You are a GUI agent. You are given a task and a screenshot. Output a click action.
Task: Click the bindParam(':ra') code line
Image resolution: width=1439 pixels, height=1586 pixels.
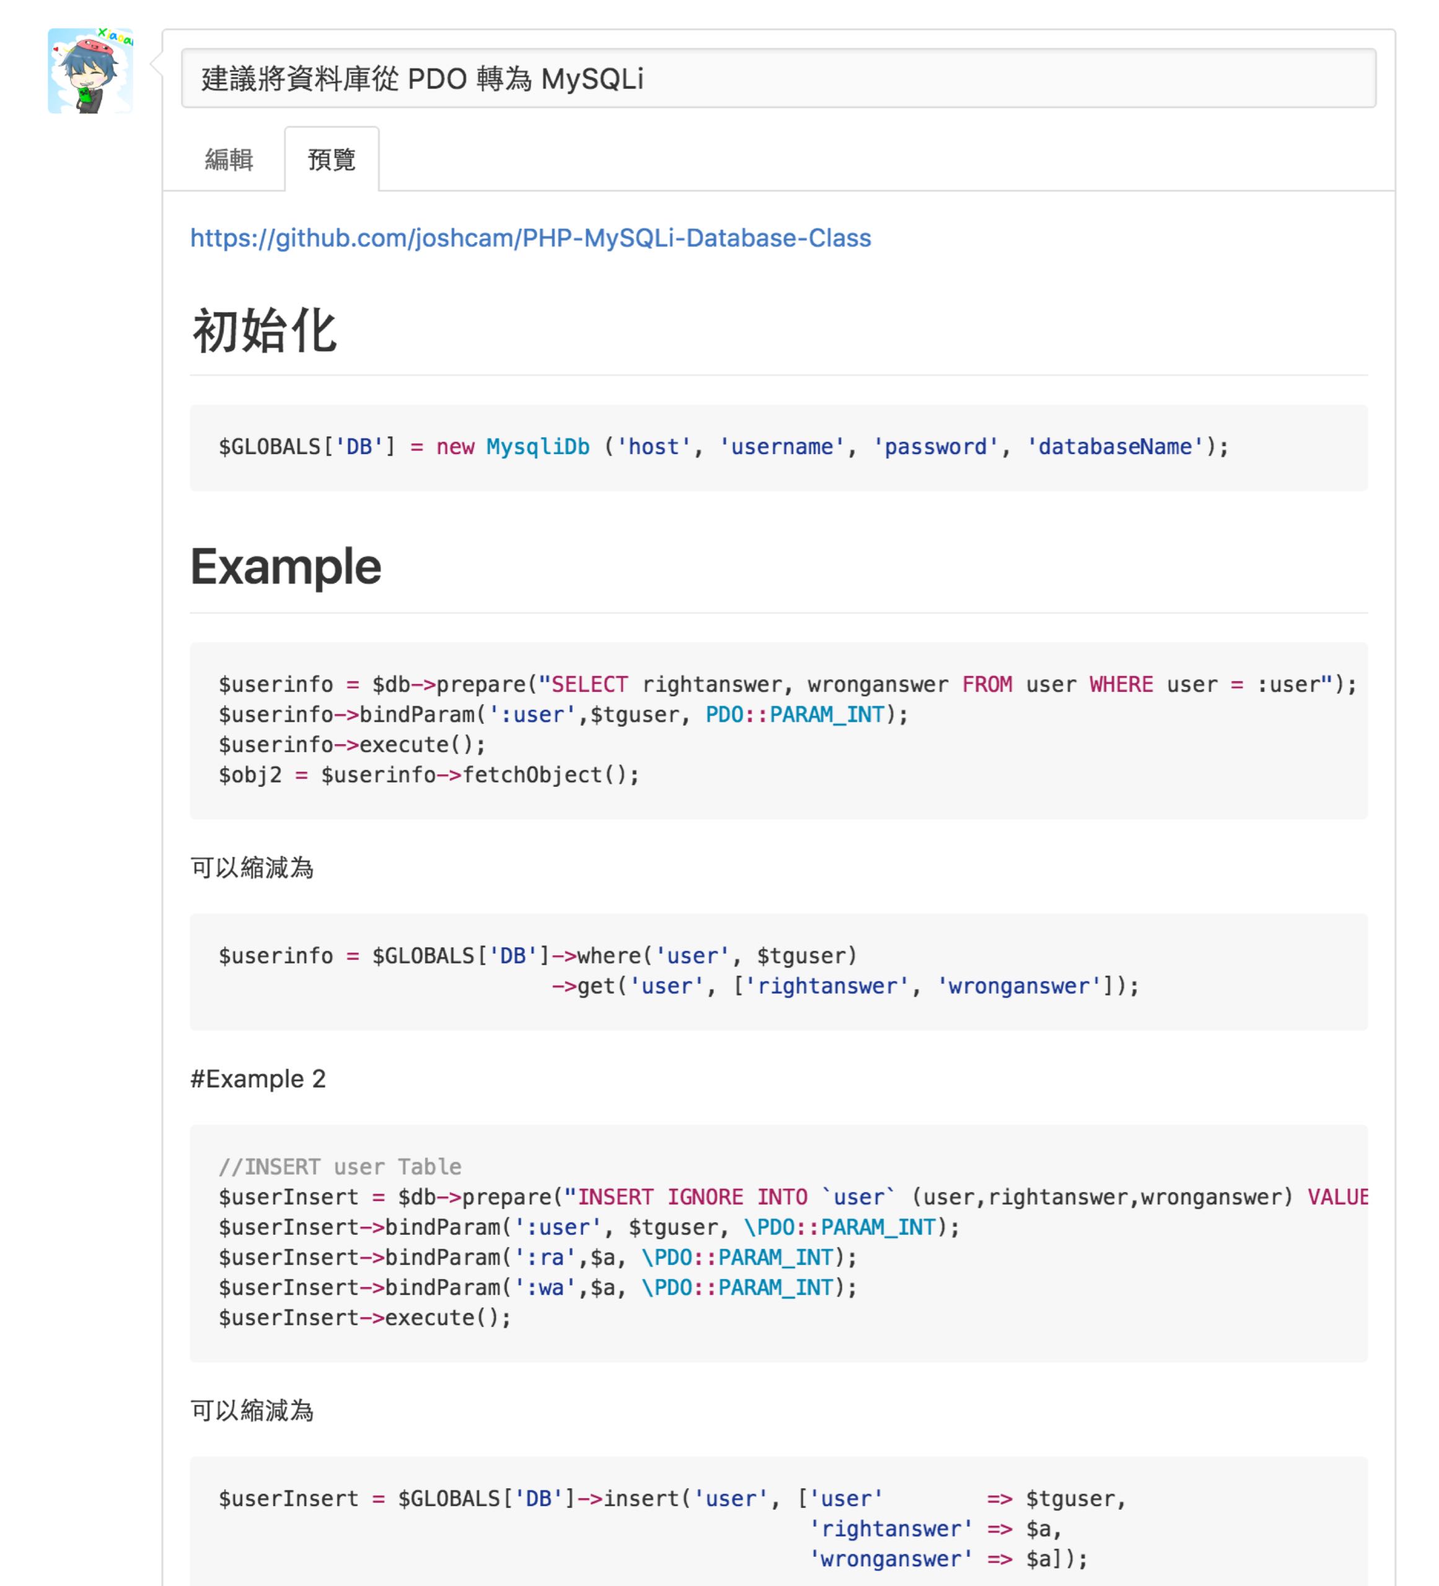(537, 1257)
